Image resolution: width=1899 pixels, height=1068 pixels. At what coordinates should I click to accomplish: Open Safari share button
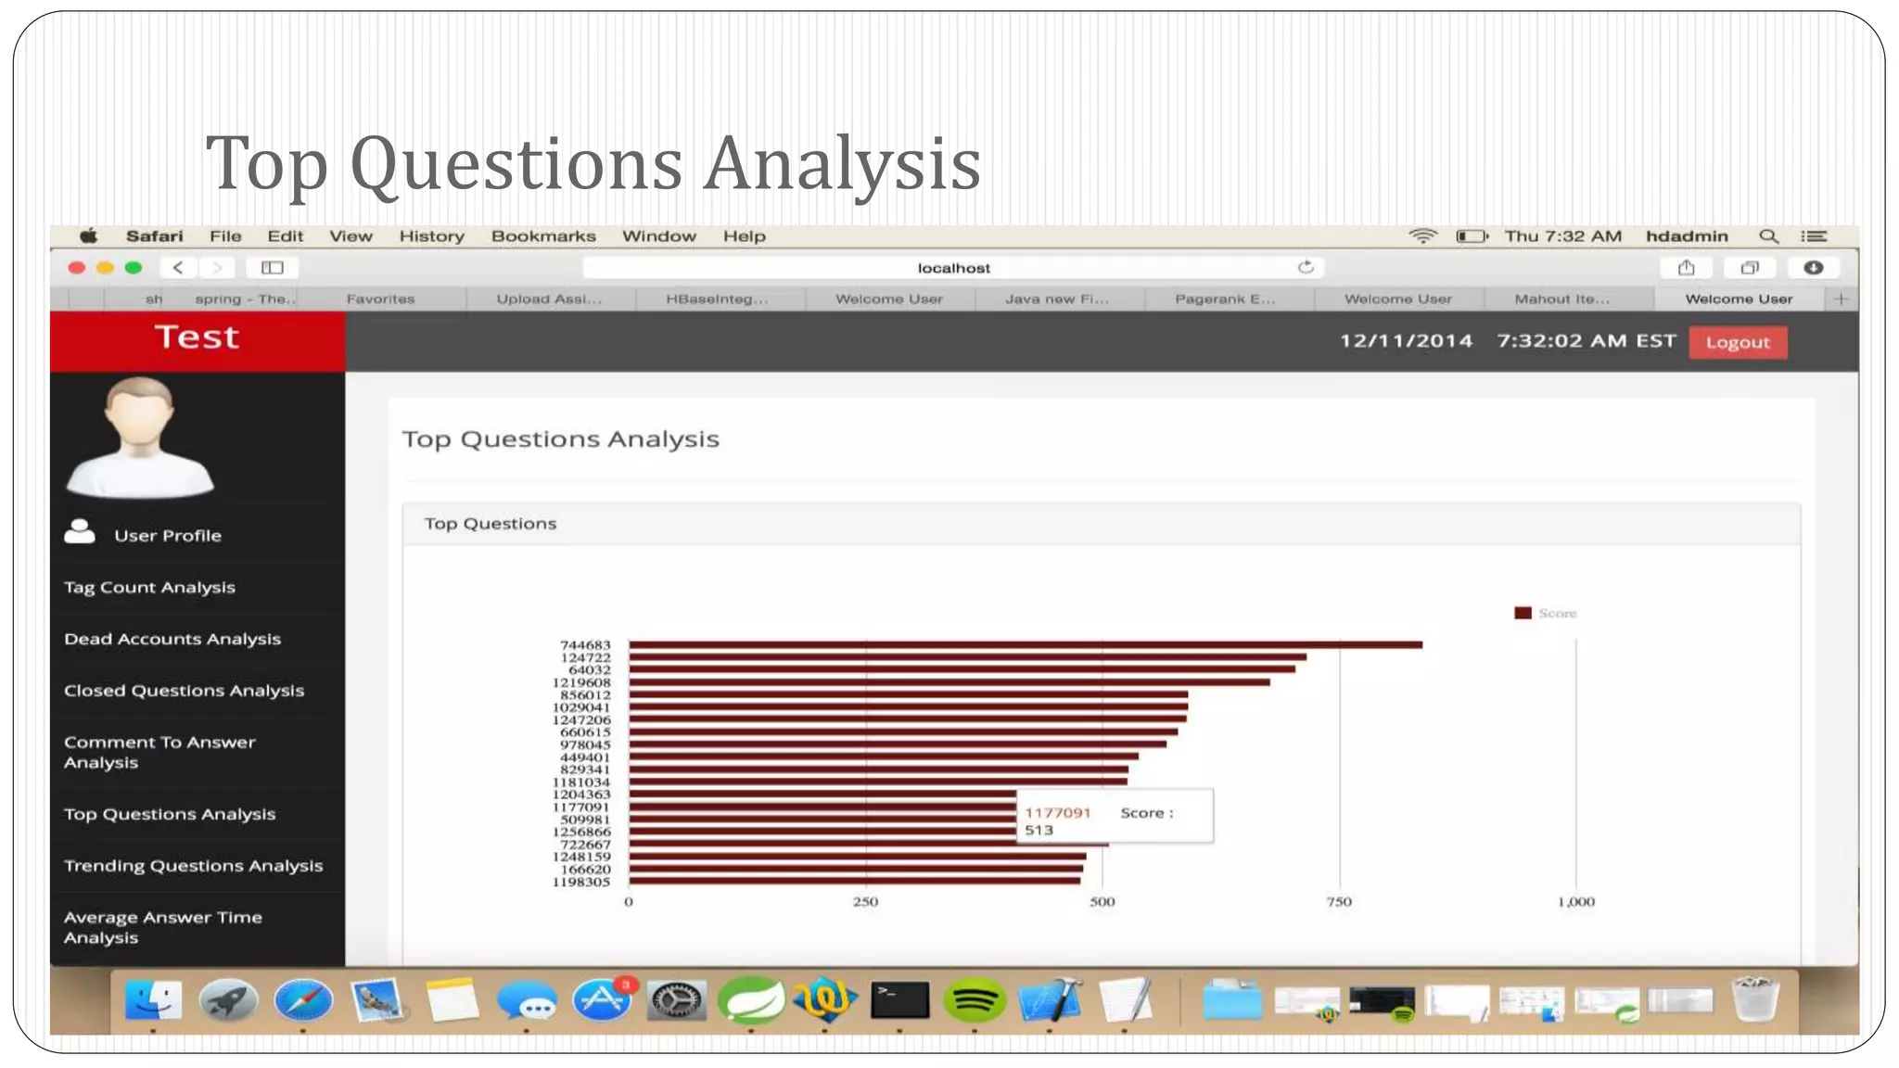[1686, 268]
